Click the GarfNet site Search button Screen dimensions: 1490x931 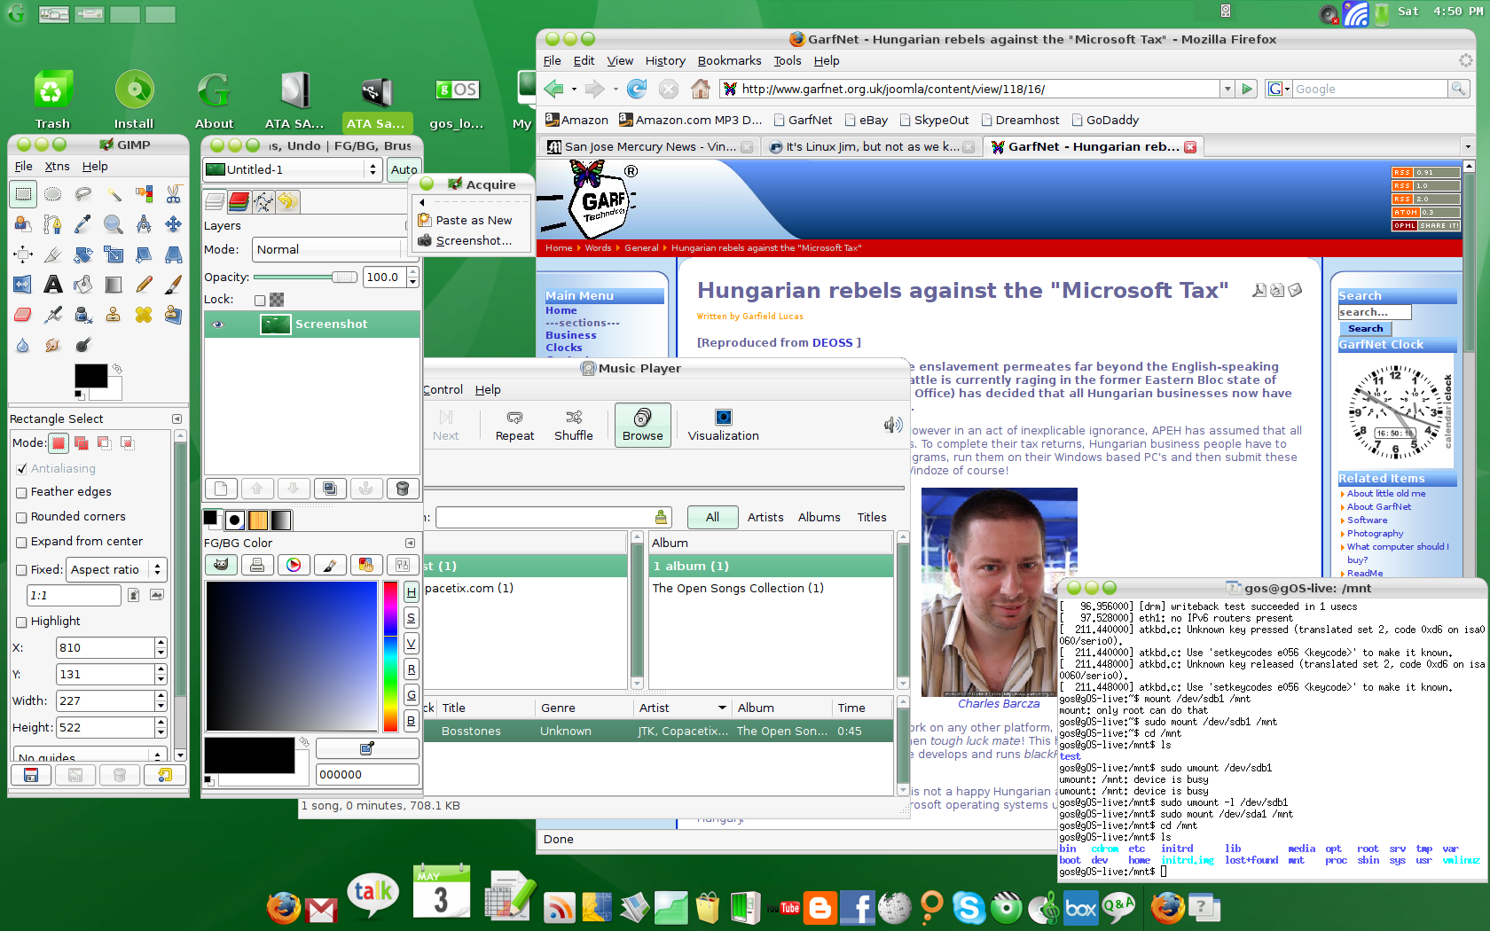(1366, 329)
